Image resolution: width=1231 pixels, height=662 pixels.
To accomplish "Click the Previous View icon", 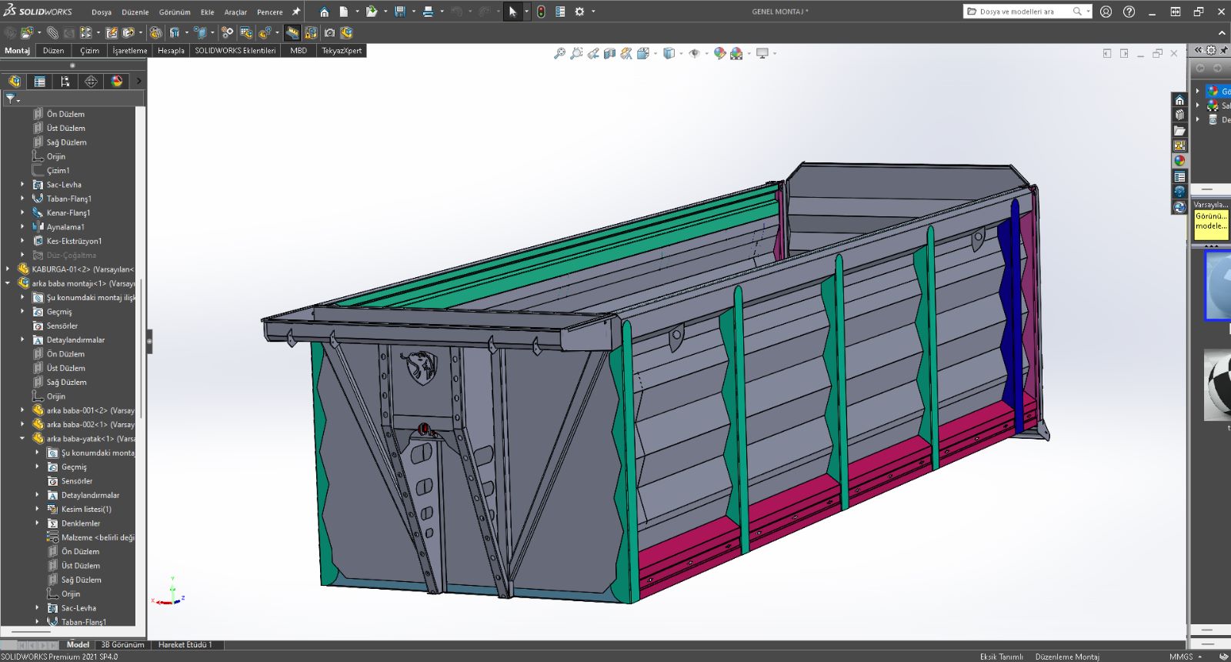I will coord(593,53).
